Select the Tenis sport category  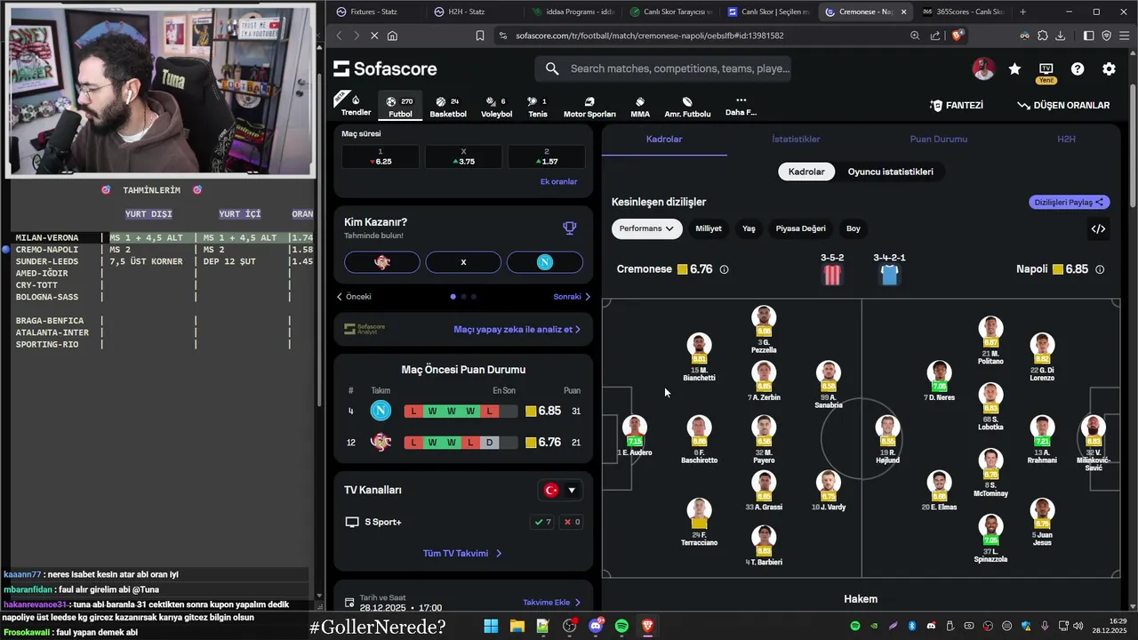tap(537, 107)
